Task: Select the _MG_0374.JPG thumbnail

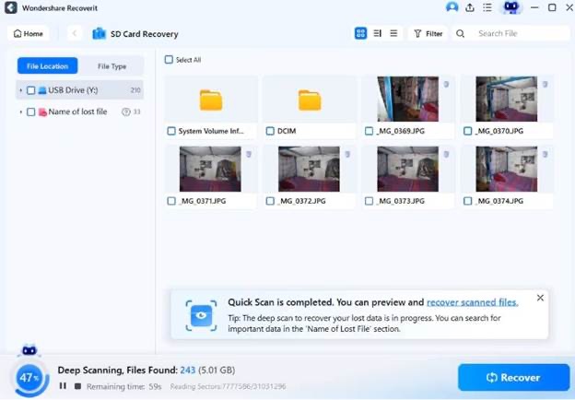Action: (x=507, y=169)
